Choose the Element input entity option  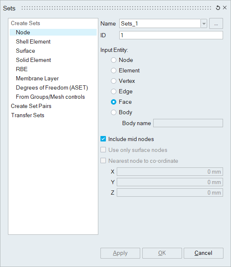(x=113, y=70)
